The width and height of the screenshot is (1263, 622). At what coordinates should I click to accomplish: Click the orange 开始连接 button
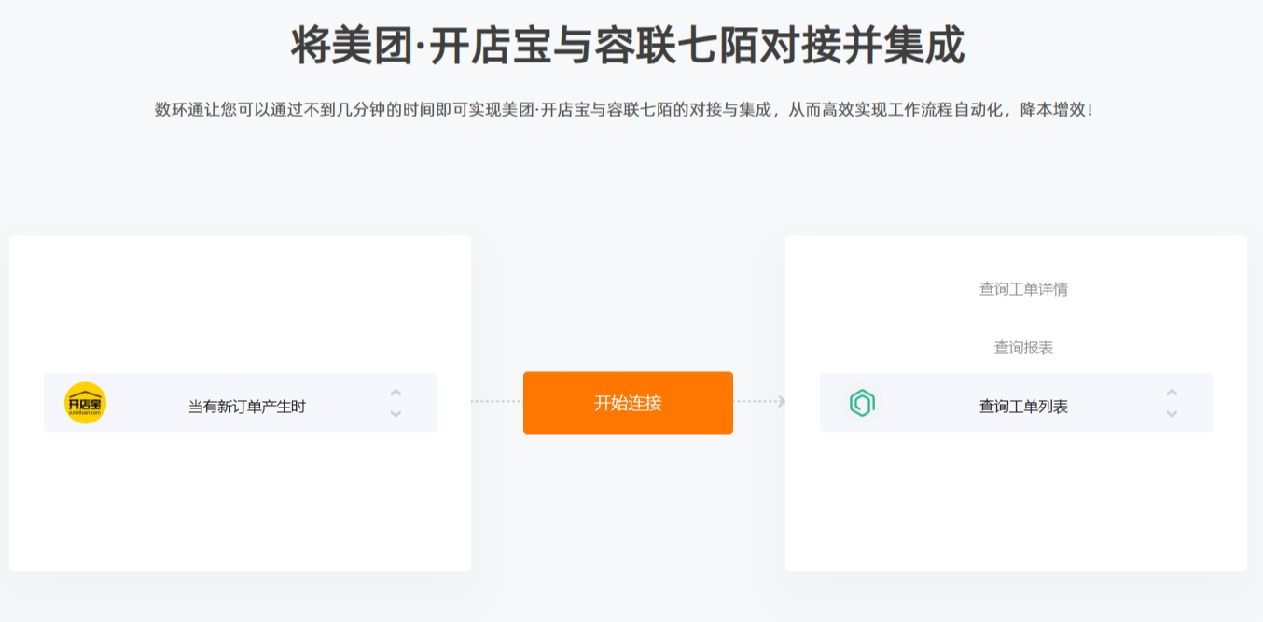click(x=628, y=403)
